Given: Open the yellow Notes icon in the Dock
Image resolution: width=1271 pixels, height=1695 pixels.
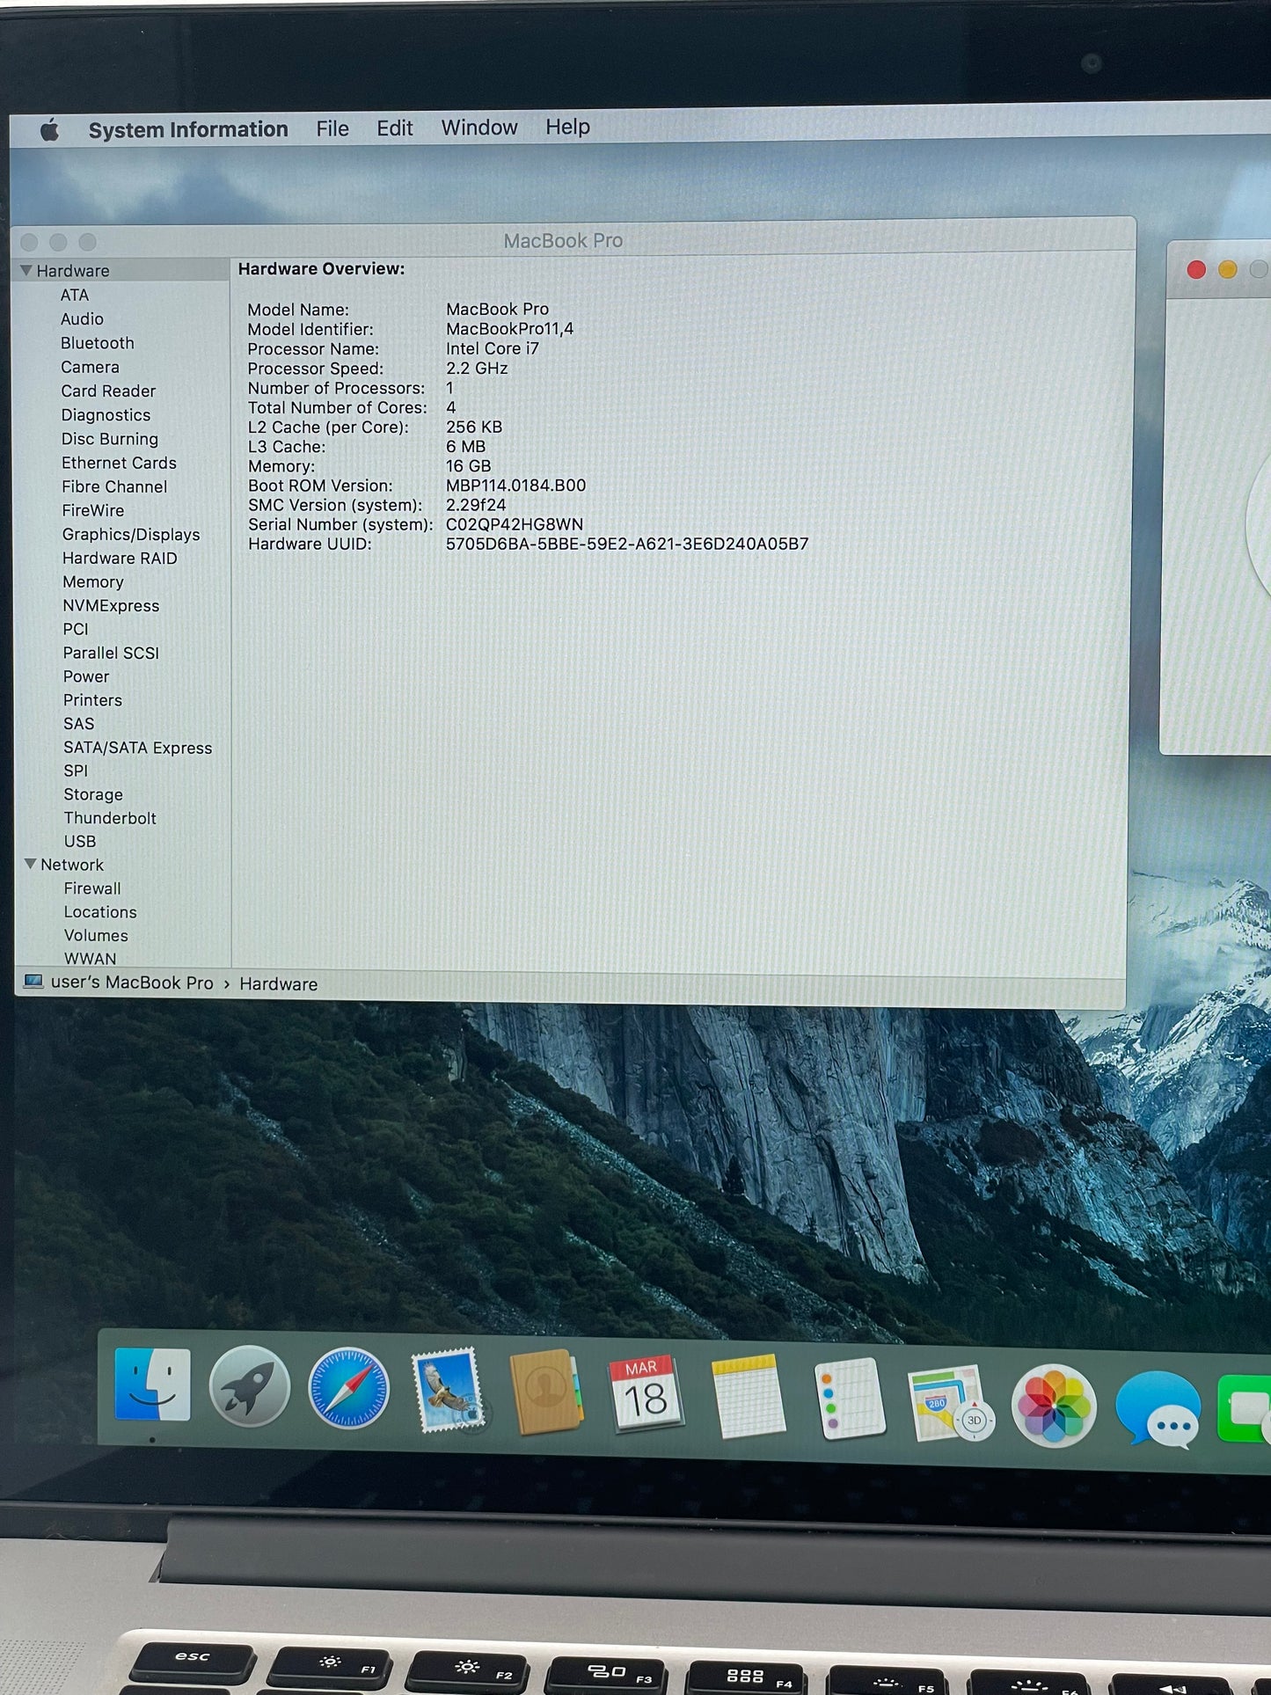Looking at the screenshot, I should click(x=748, y=1396).
